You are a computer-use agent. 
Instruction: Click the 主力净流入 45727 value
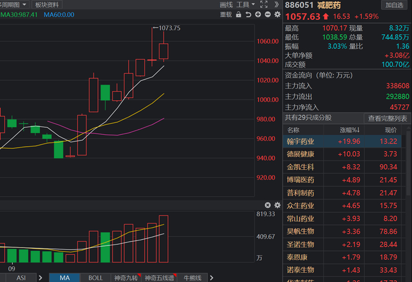coord(400,107)
